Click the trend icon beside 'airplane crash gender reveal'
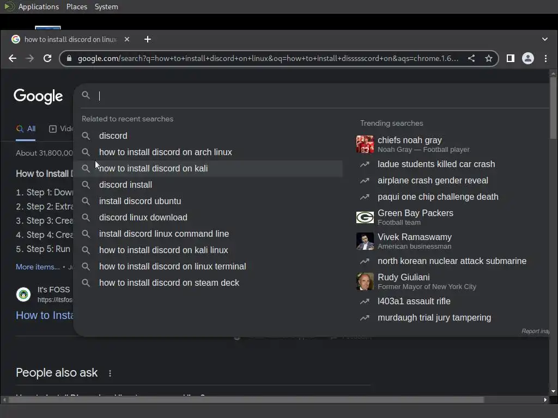The image size is (558, 418). click(365, 181)
